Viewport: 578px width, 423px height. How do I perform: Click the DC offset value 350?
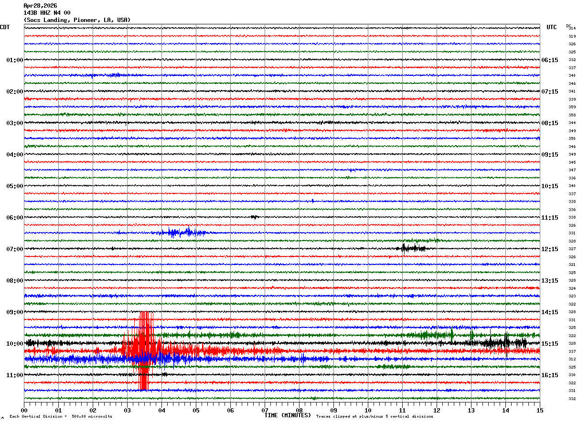click(572, 139)
